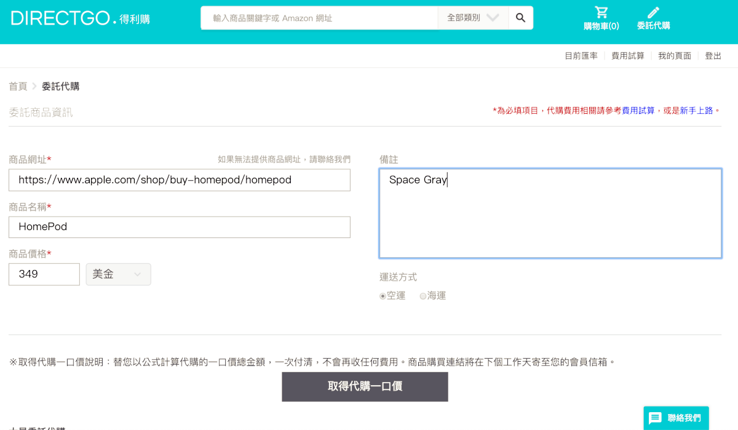The image size is (738, 430).
Task: Expand the 全部類別 category dropdown
Action: (473, 18)
